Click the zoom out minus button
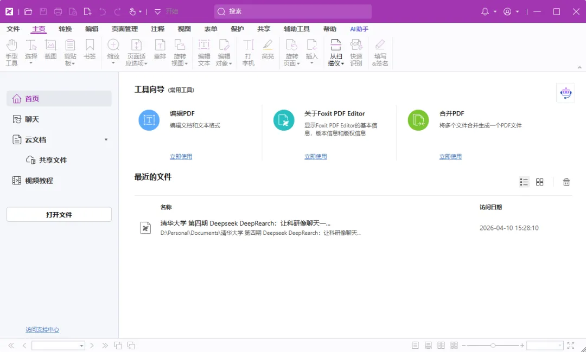Screen dimensions: 586x352 pyautogui.click(x=464, y=345)
